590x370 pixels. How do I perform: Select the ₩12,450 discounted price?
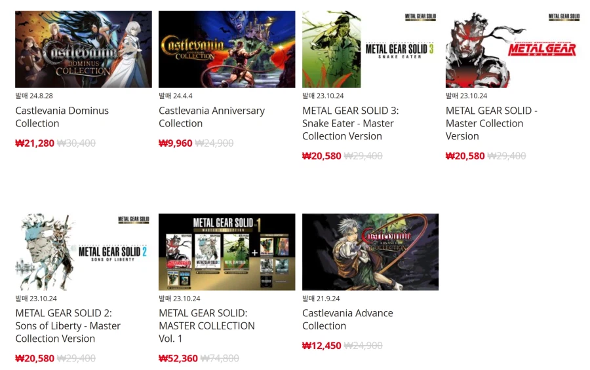pos(322,346)
